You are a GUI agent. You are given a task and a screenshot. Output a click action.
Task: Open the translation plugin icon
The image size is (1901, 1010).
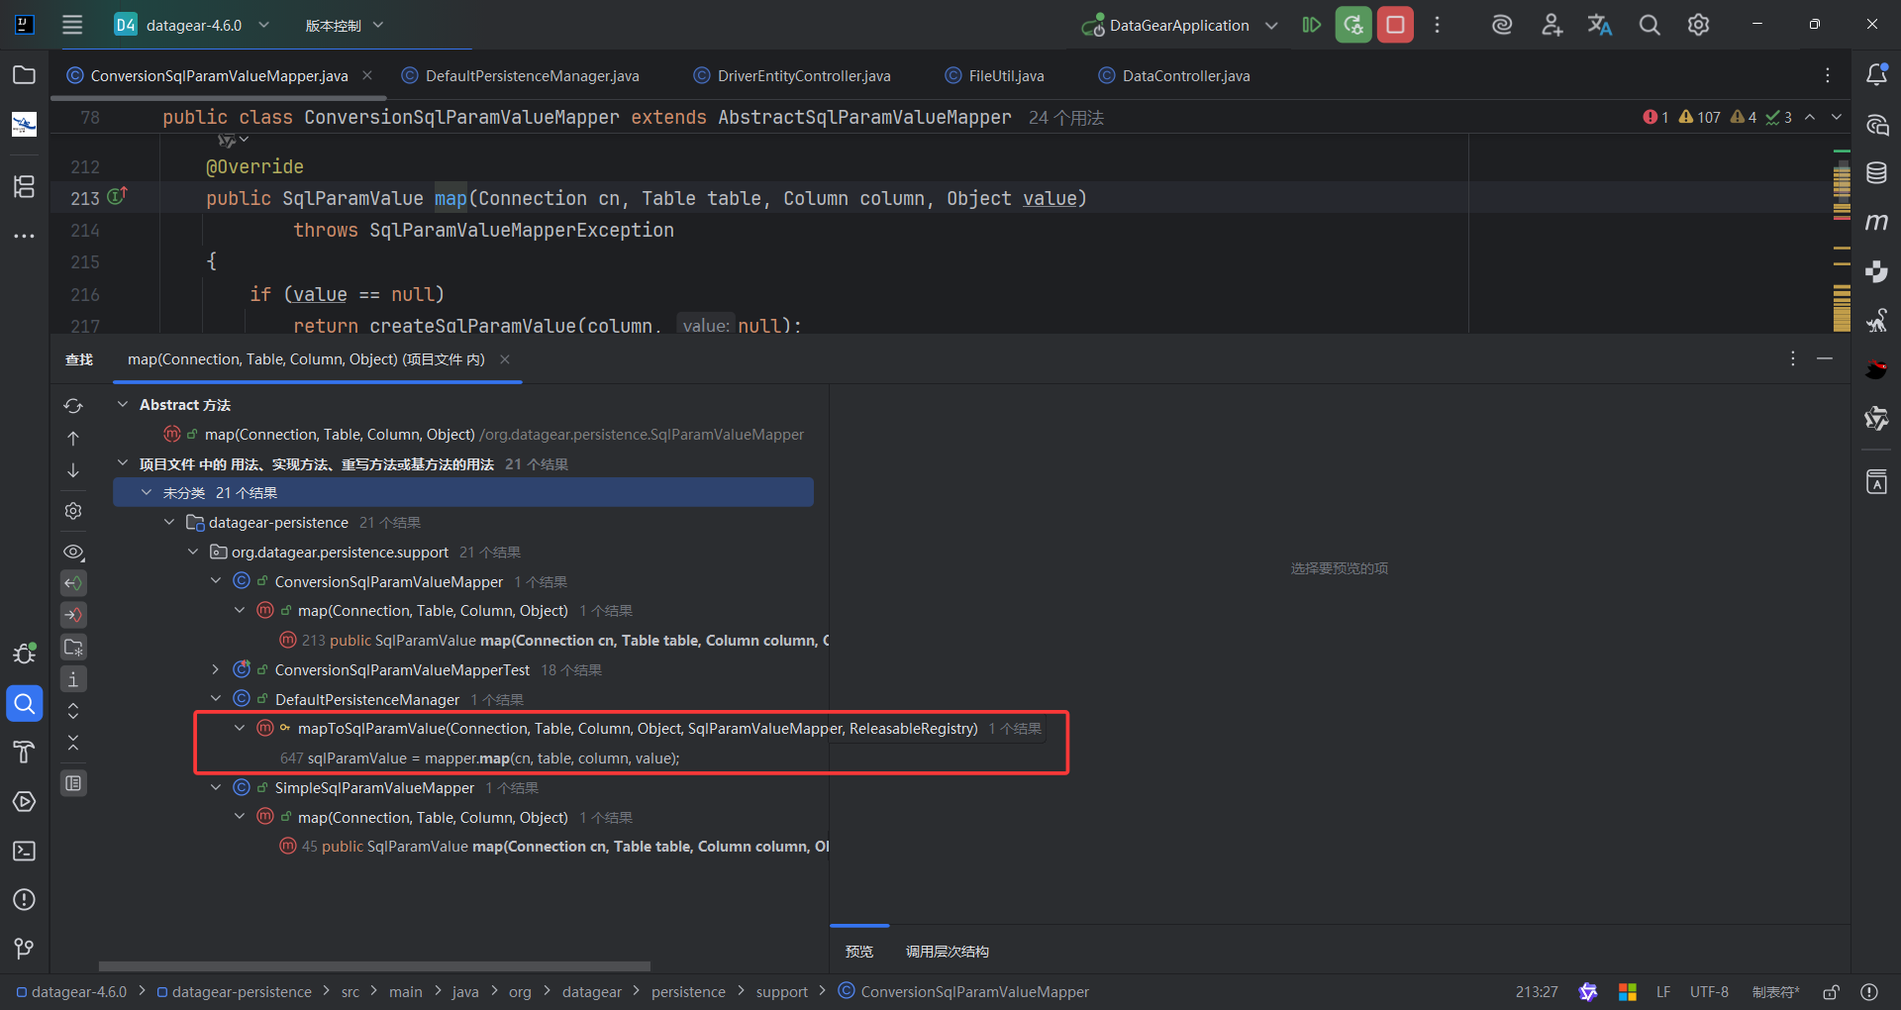click(x=1600, y=25)
